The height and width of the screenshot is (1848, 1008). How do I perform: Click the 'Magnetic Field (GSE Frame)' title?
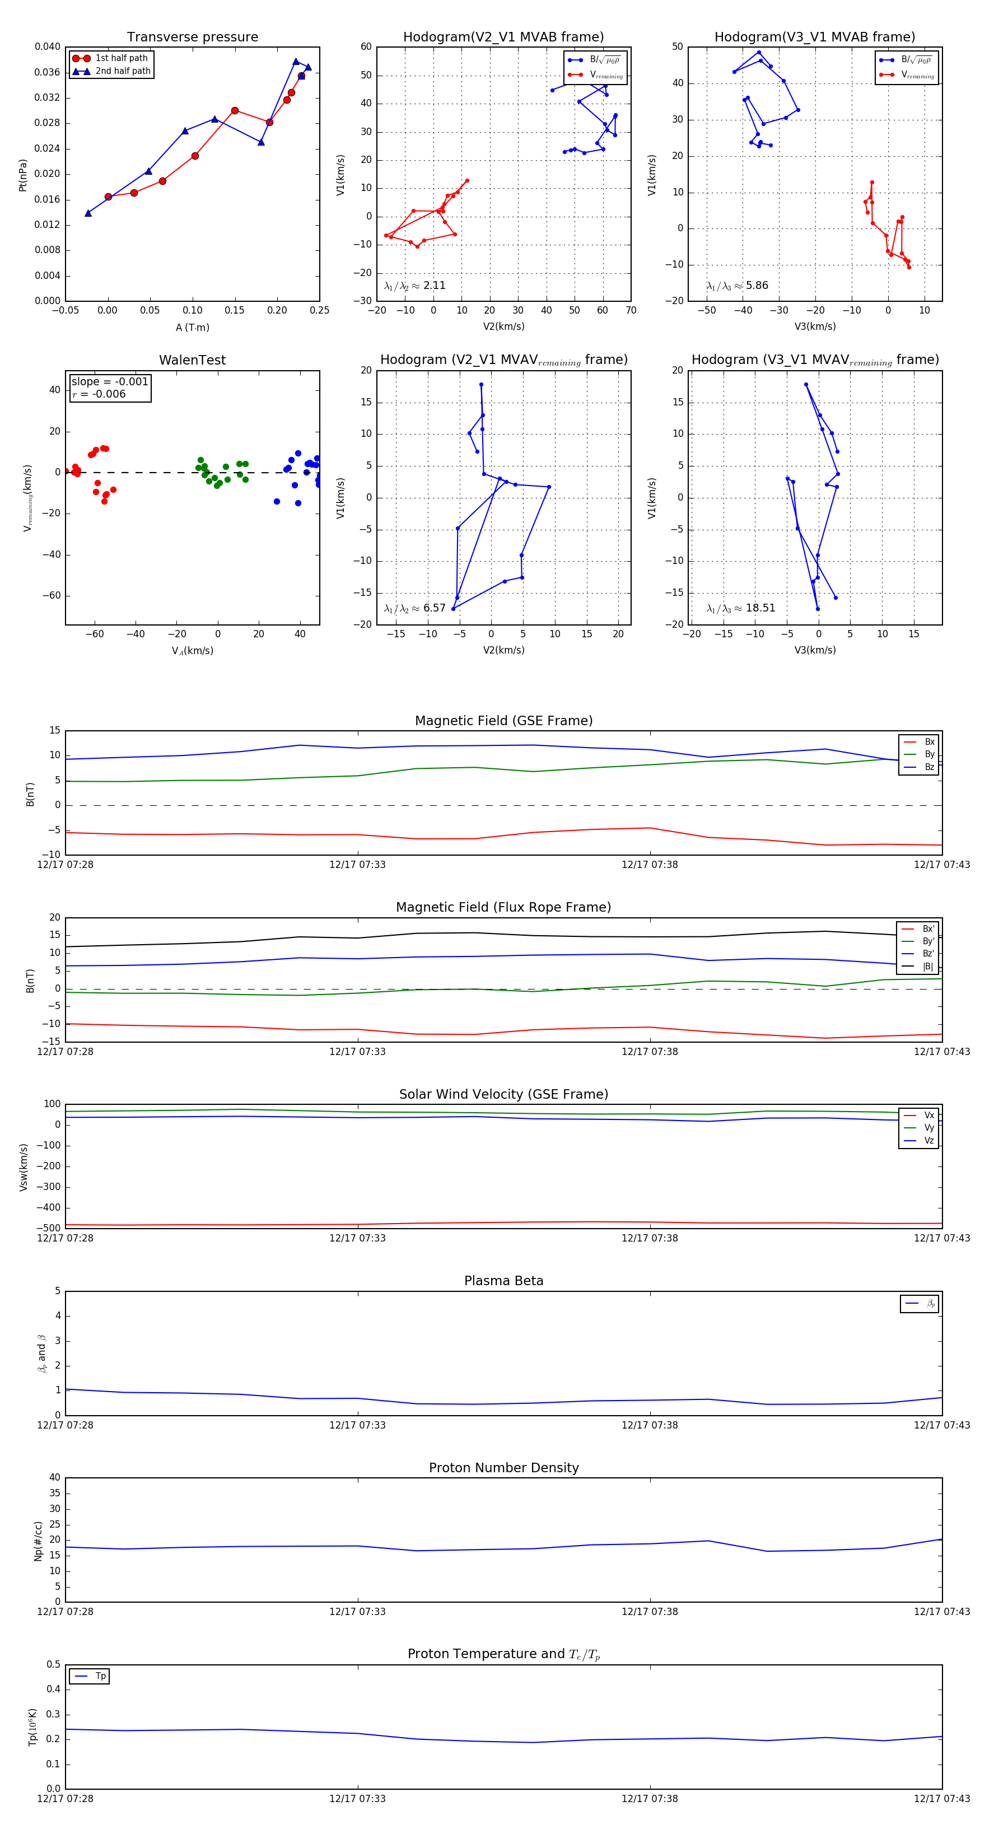pos(503,721)
